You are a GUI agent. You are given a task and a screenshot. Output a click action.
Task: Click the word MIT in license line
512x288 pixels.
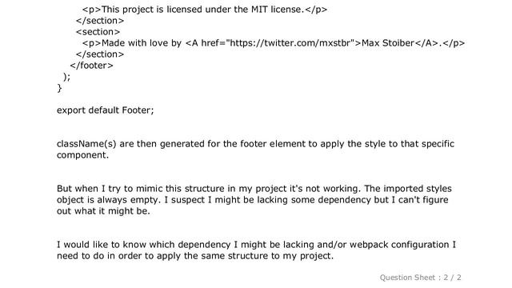tap(259, 10)
